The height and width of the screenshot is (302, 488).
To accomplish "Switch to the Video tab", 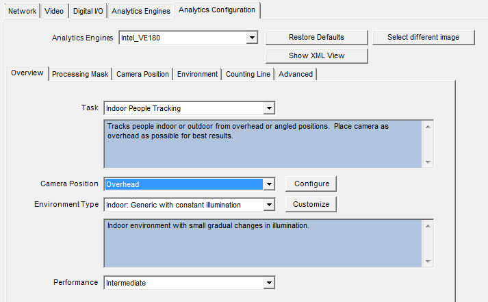I will [x=54, y=12].
